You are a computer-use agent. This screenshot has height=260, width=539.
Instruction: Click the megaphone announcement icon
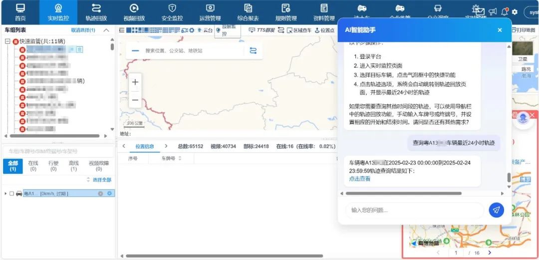coord(493,11)
